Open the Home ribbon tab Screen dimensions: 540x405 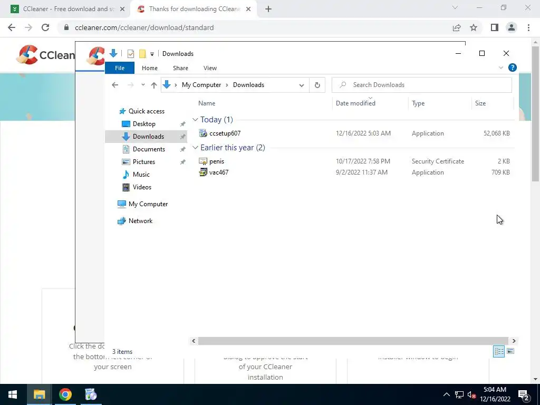click(x=149, y=68)
